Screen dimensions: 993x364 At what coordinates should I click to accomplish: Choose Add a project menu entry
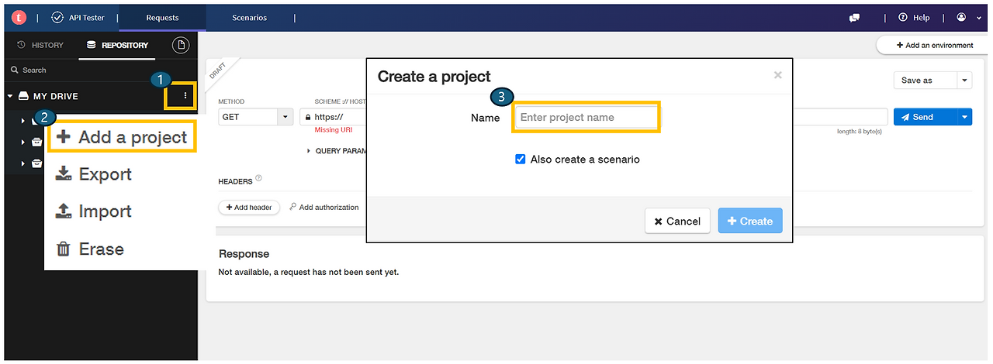[x=122, y=137]
